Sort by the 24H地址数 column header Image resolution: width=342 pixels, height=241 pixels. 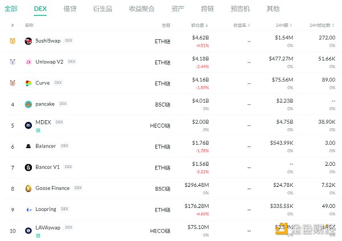[x=323, y=26]
